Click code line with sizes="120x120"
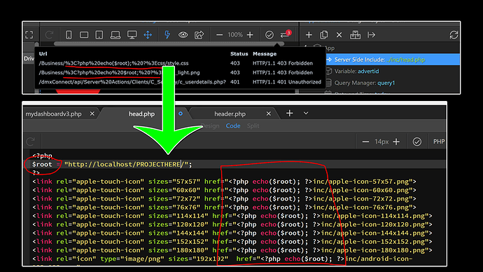The height and width of the screenshot is (272, 483). (232, 224)
